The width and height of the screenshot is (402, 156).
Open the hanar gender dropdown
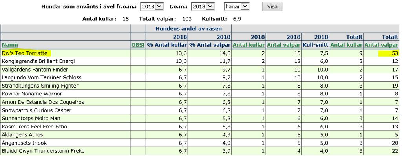pyautogui.click(x=236, y=6)
